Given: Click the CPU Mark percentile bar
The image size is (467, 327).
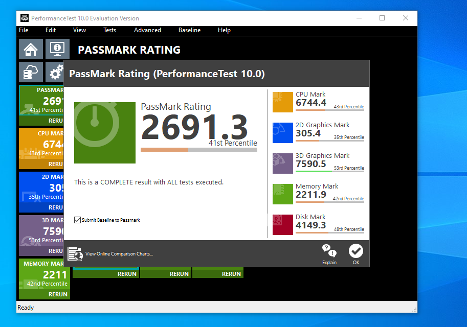Looking at the screenshot, I should point(330,110).
